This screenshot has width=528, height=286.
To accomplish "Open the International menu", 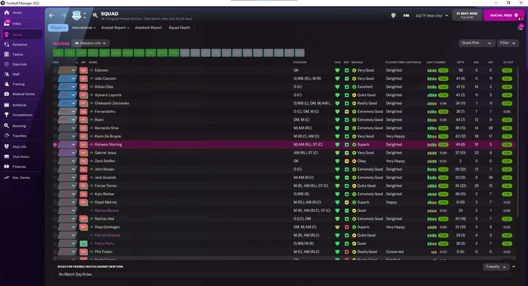I will pos(84,28).
